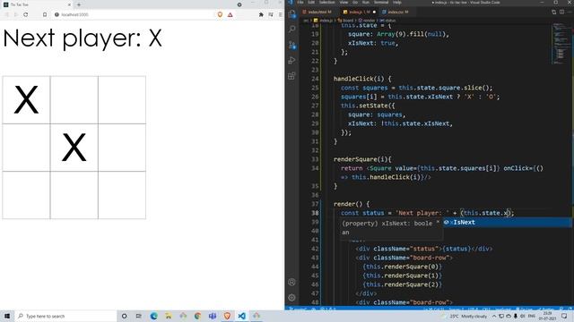
Task: Open the browser extensions puzzle icon
Action: [261, 14]
